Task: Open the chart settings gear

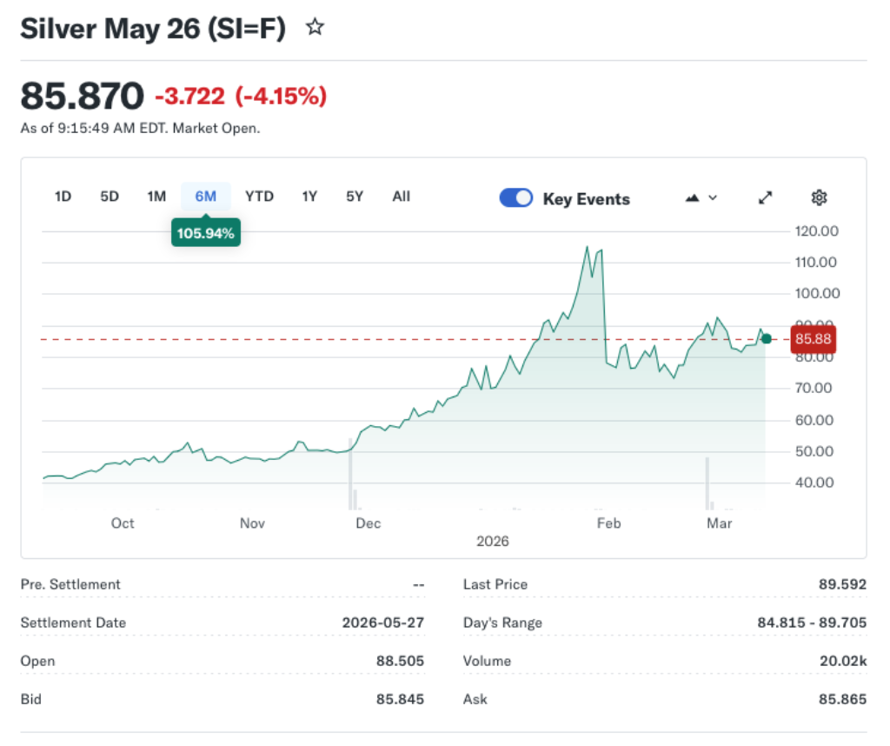Action: coord(819,197)
